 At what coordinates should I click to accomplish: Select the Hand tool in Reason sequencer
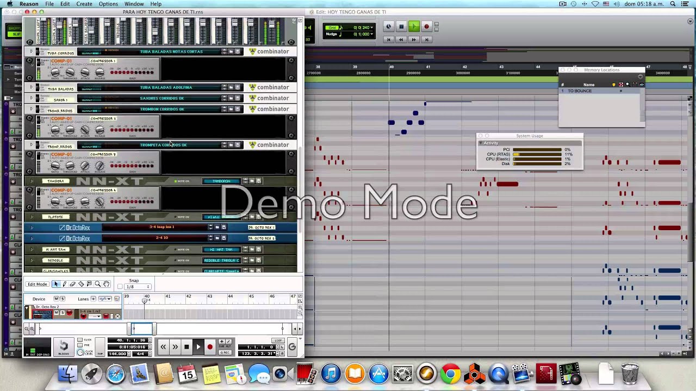106,284
